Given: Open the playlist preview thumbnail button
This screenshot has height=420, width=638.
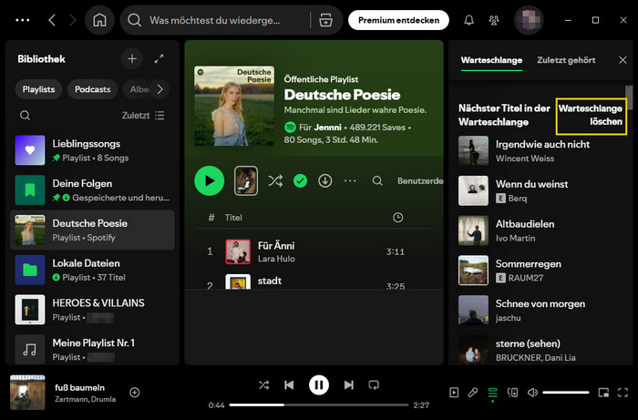Looking at the screenshot, I should pyautogui.click(x=246, y=181).
